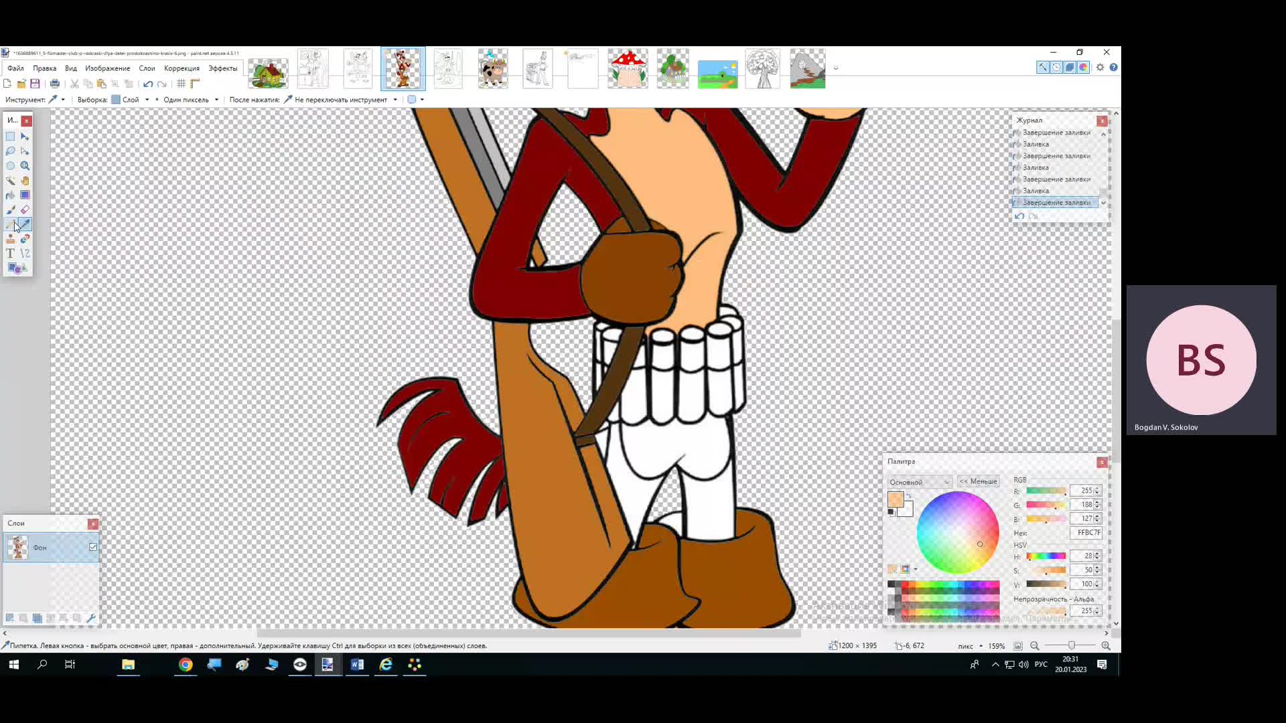
Task: Select the Zoom magnifier tool
Action: coord(25,165)
